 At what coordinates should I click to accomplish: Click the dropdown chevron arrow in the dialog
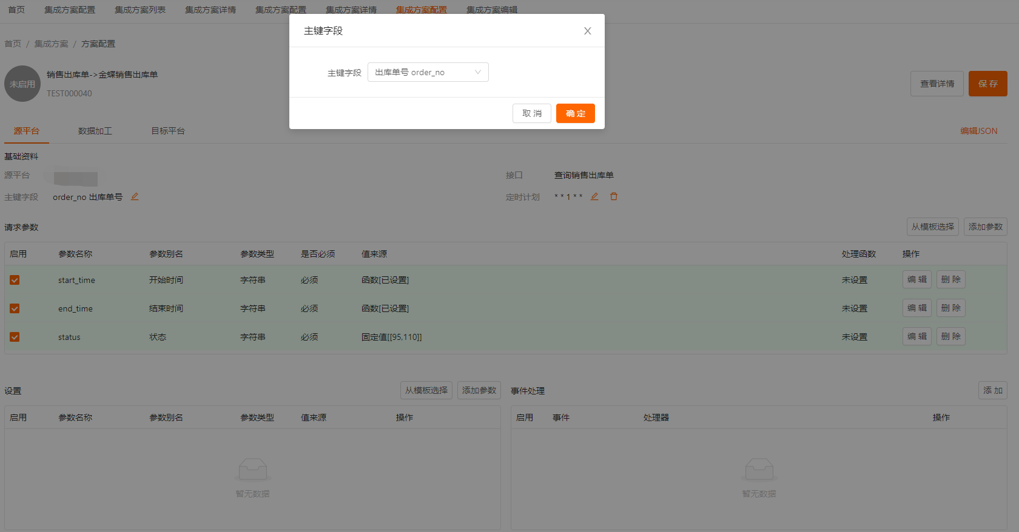[478, 72]
